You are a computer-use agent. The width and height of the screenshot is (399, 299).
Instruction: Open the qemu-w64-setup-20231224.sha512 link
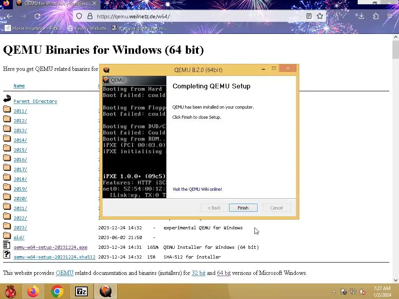tap(55, 257)
